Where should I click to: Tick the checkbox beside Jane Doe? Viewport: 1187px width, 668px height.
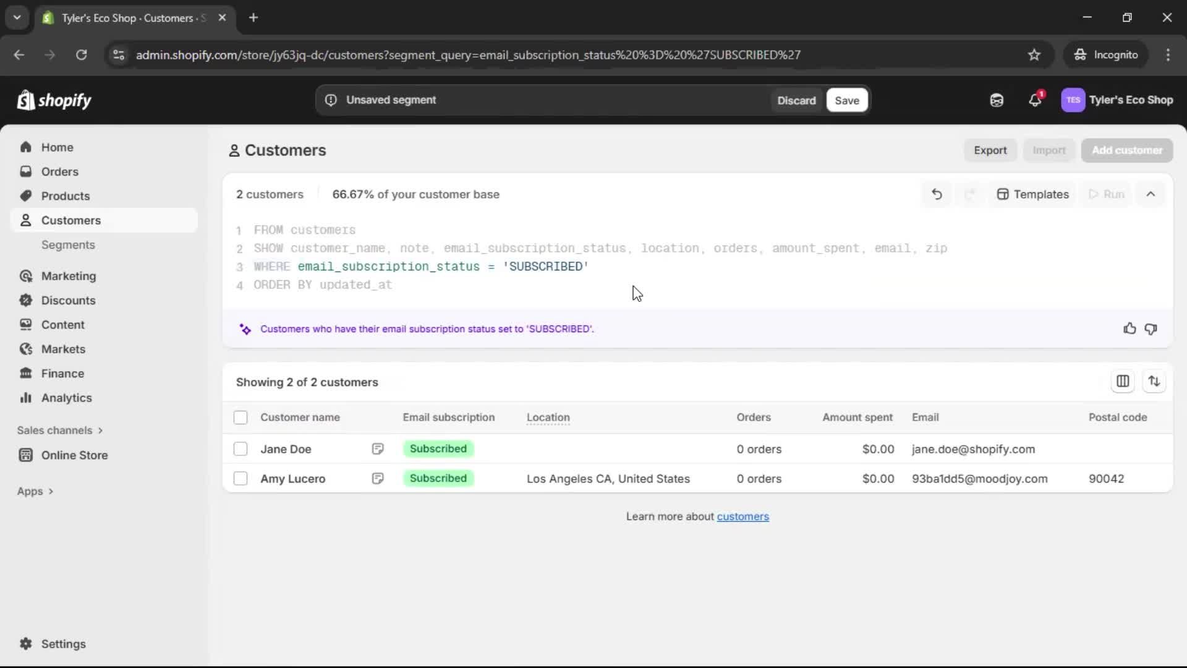[240, 449]
